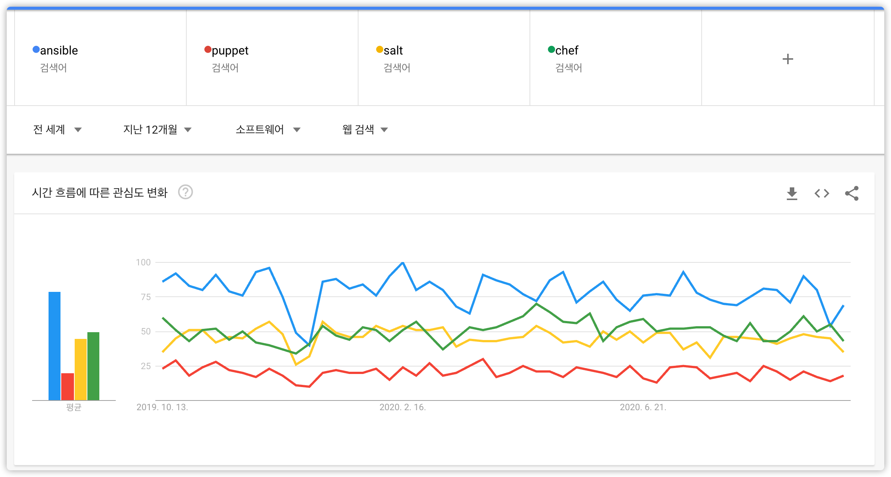Select the chef search term card
The image size is (891, 477).
point(616,58)
